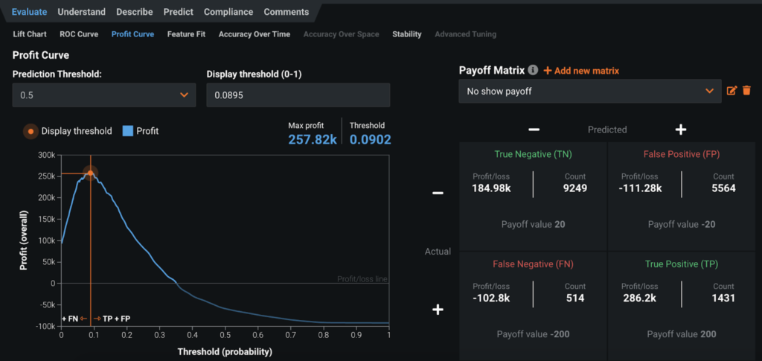Click the True Positive (TP) heading

[682, 264]
